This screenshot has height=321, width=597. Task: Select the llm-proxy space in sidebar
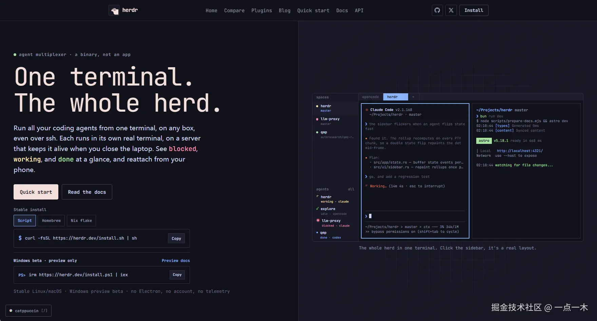335,121
